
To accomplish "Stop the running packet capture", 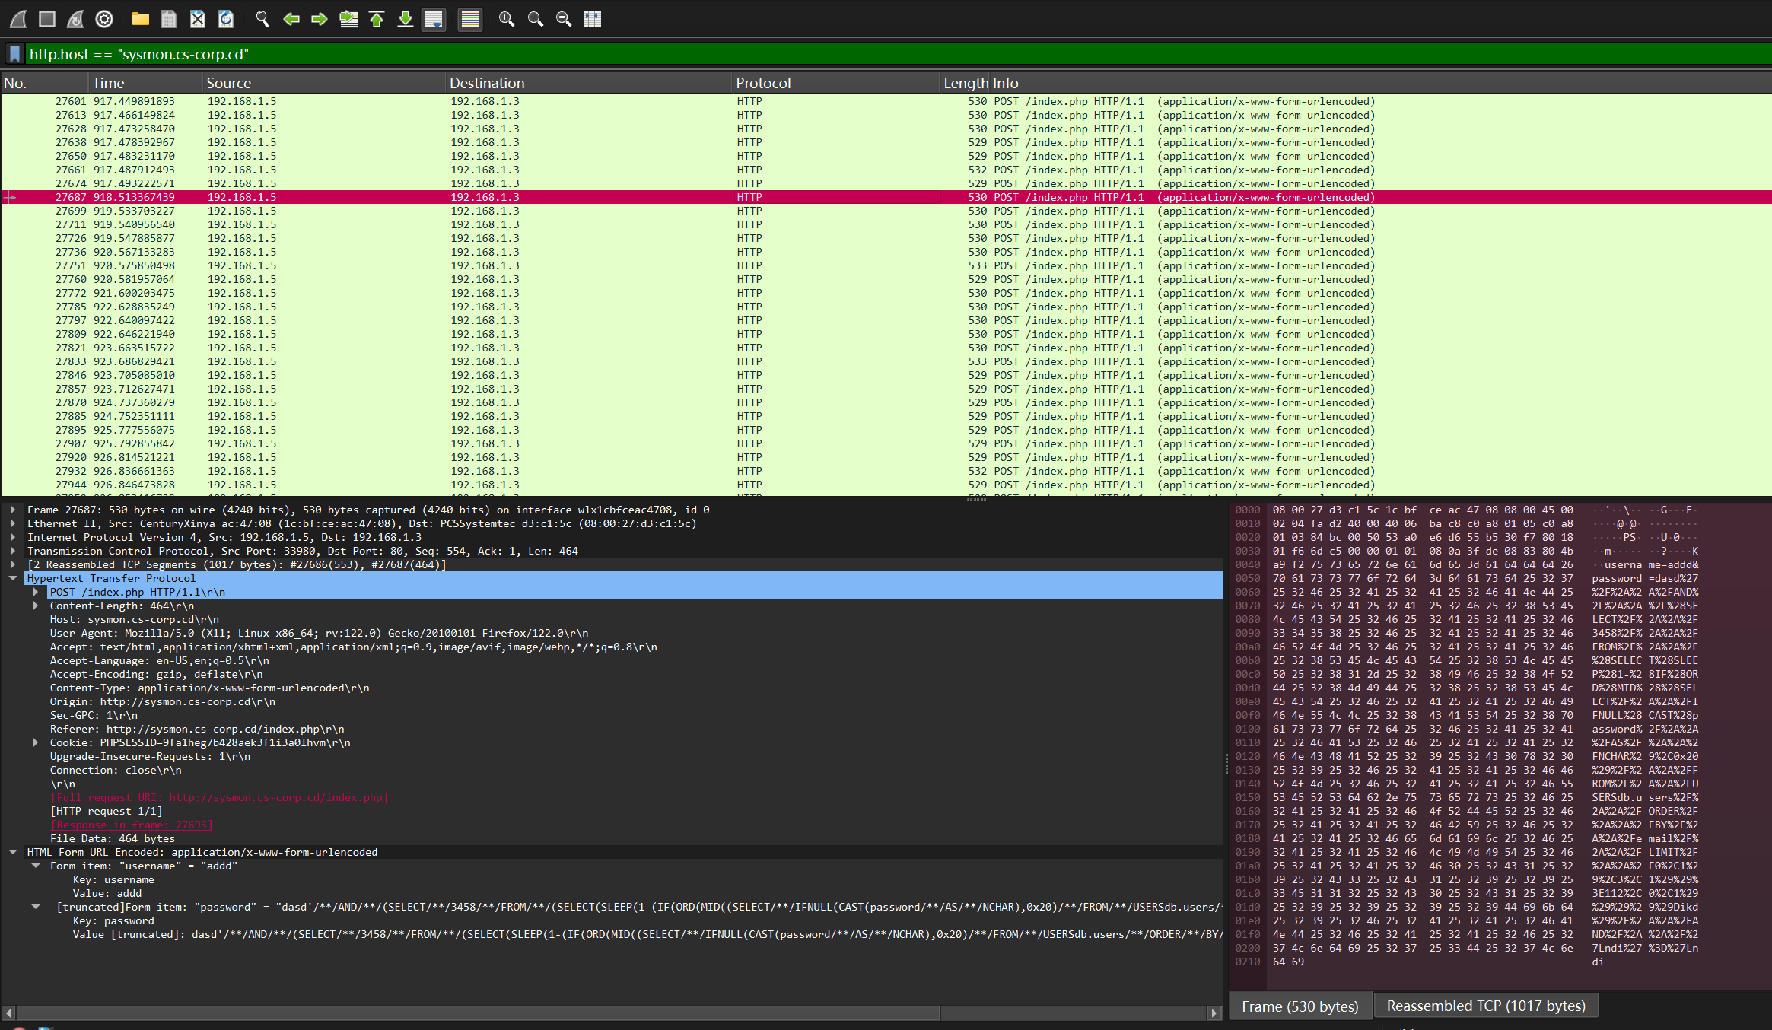I will 47,19.
